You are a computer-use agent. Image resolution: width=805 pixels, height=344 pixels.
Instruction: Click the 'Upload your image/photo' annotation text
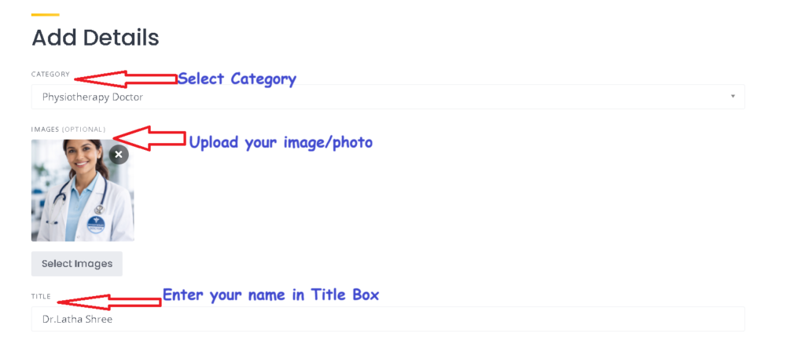pyautogui.click(x=281, y=142)
